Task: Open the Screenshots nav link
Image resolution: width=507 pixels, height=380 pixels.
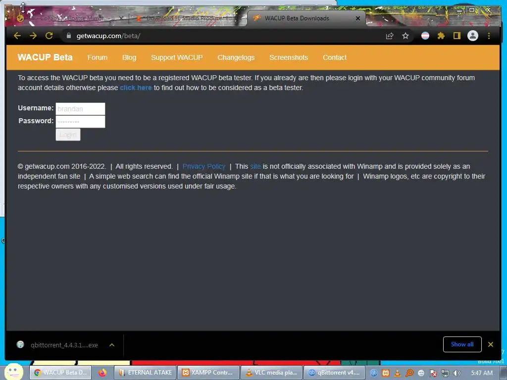Action: [x=289, y=57]
